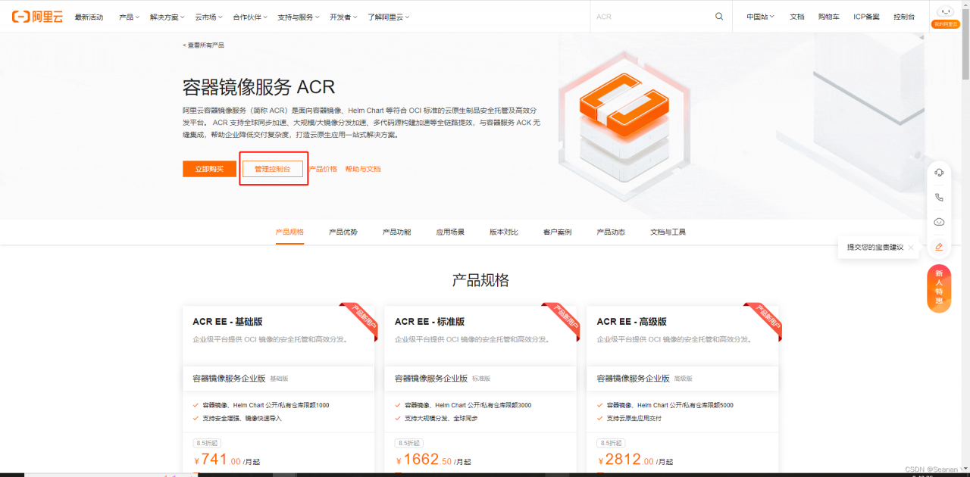Select the 产品功能 tab
Screen dimensions: 970x477
(396, 232)
